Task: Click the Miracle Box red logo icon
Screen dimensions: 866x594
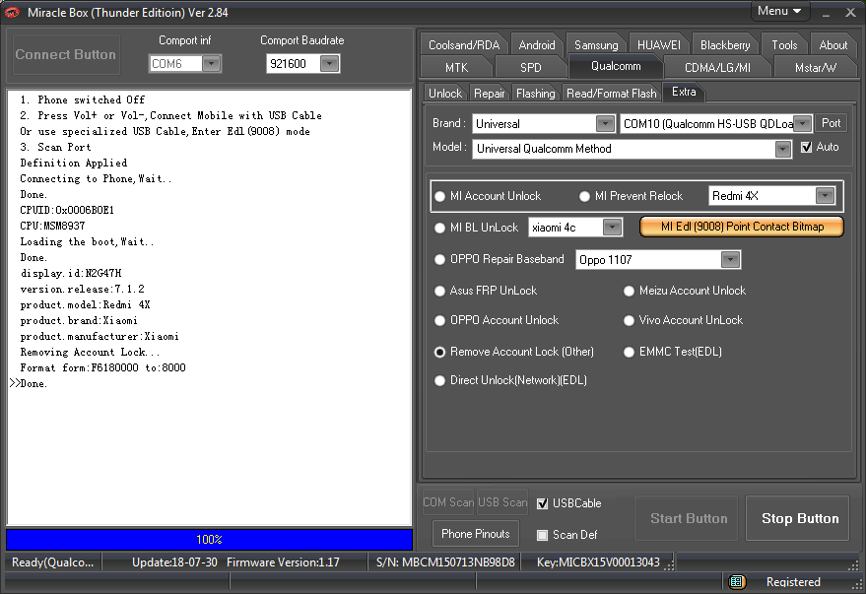Action: point(12,12)
